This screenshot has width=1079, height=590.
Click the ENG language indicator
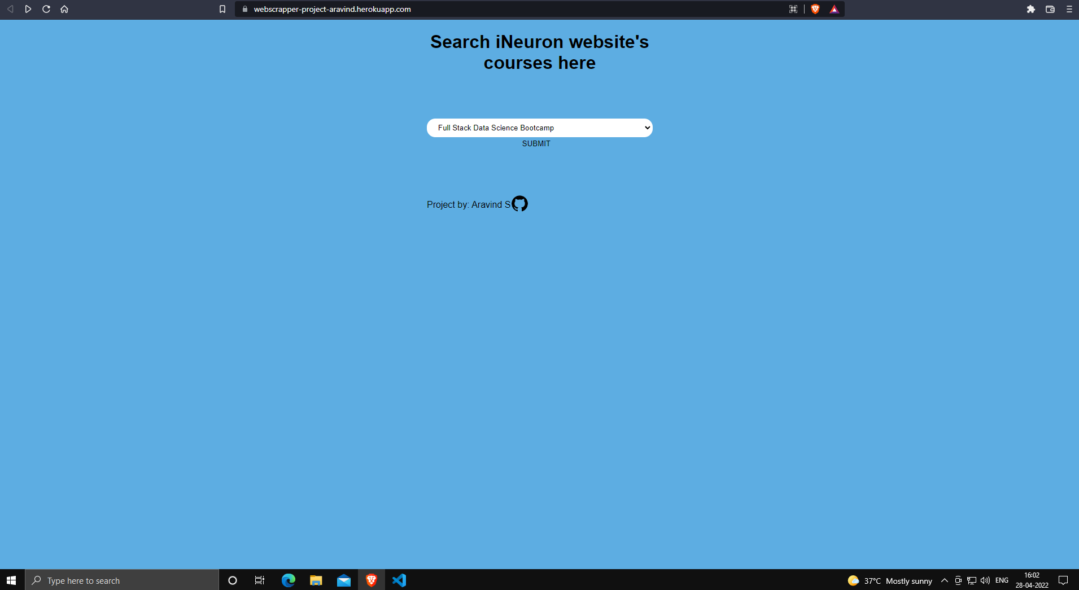click(1002, 580)
